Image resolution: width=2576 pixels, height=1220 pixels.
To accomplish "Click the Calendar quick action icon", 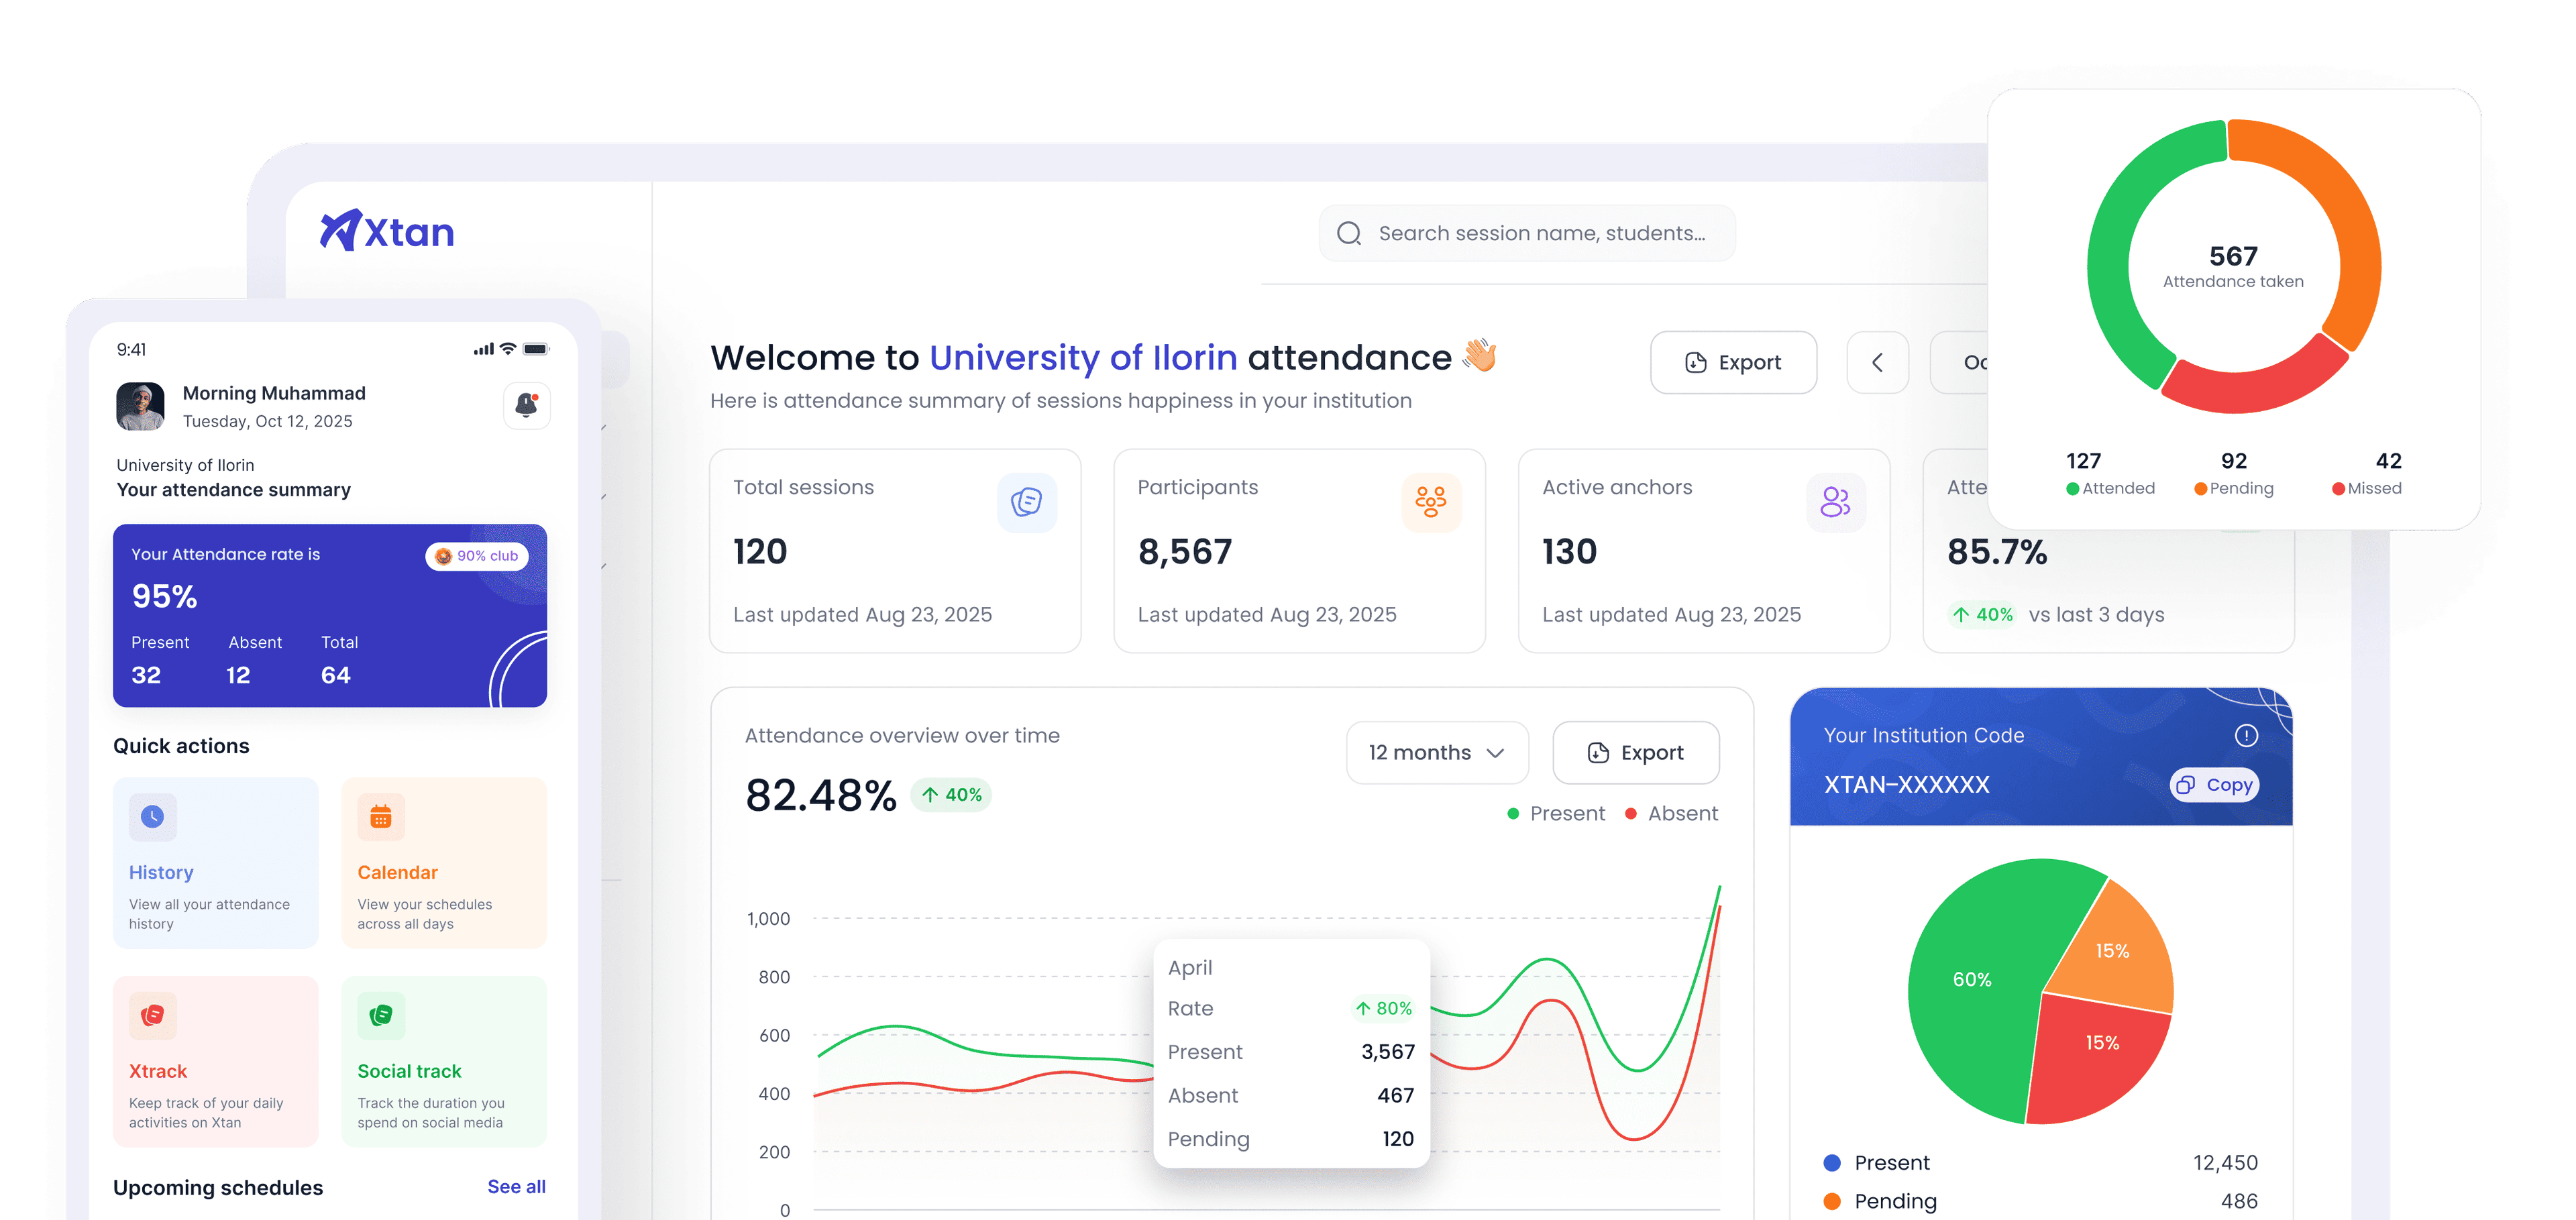I will [381, 817].
